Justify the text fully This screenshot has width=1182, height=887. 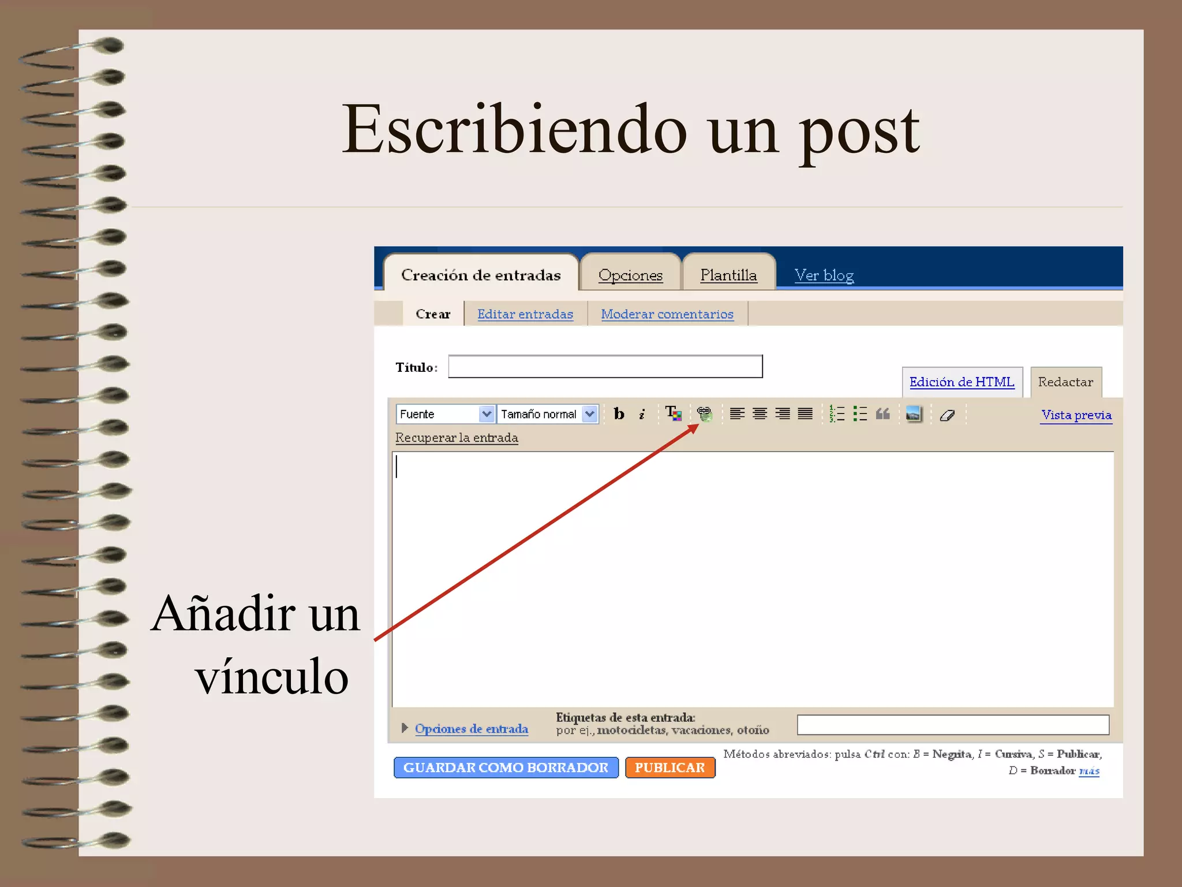[x=805, y=413]
